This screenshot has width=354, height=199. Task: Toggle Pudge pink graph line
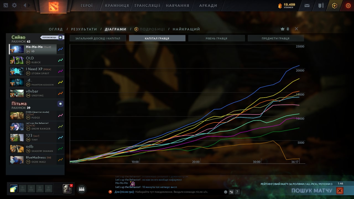(61, 115)
